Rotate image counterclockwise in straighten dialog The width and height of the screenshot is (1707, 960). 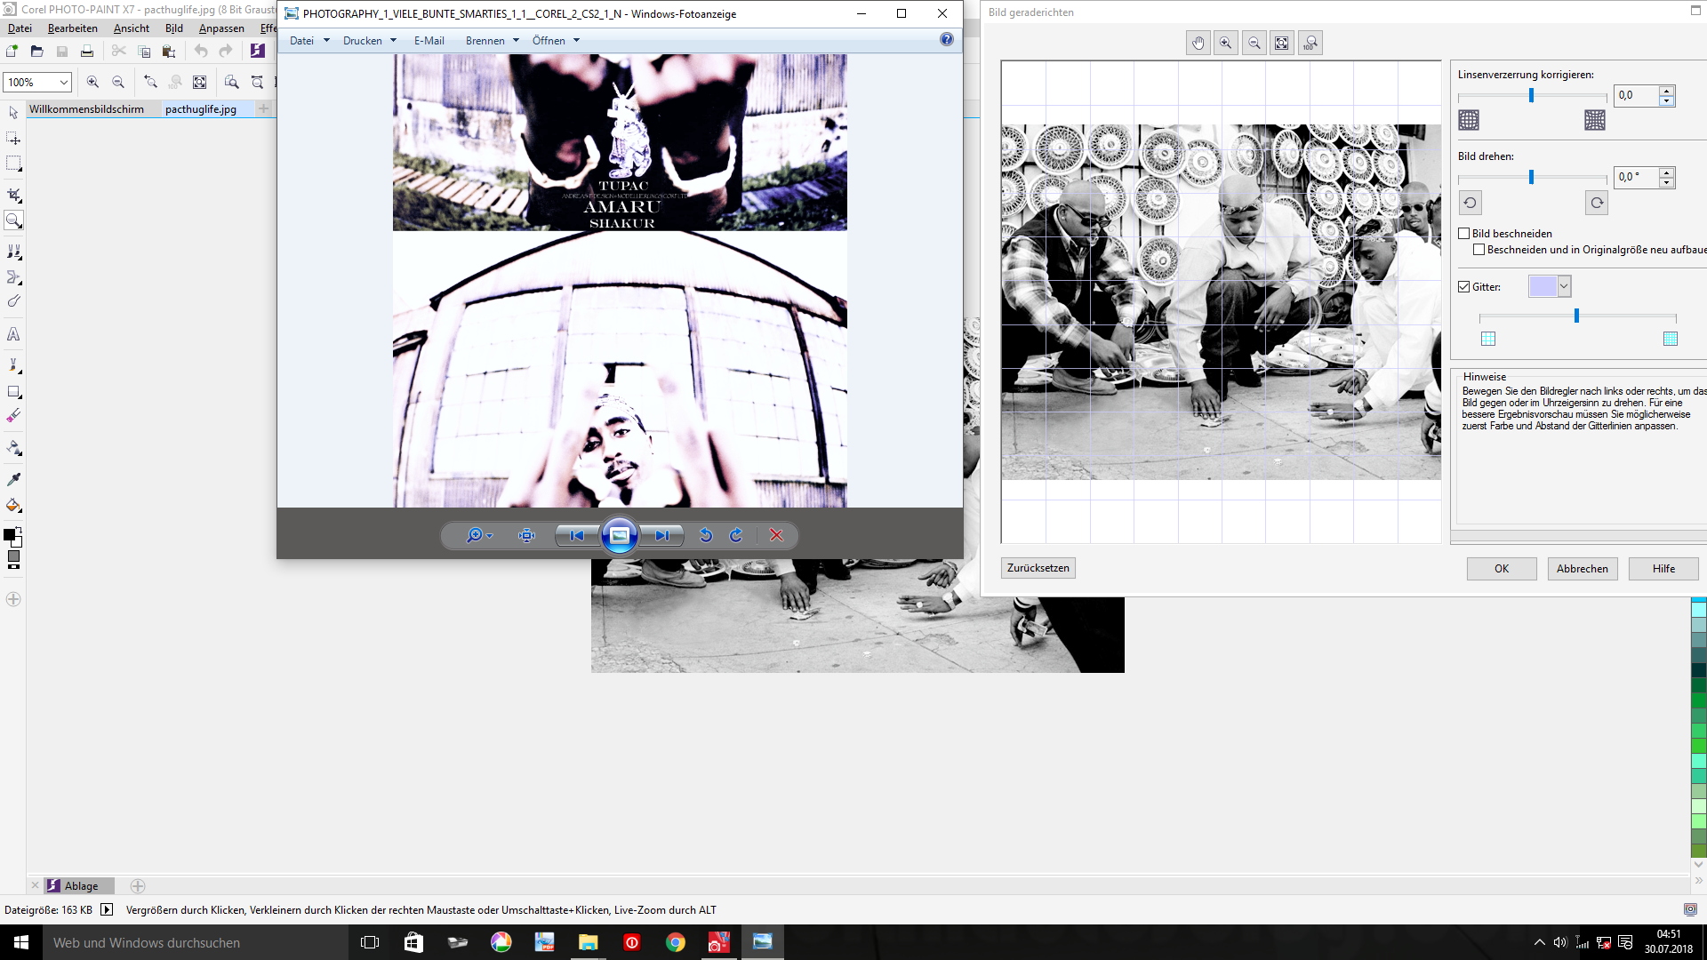1470,203
